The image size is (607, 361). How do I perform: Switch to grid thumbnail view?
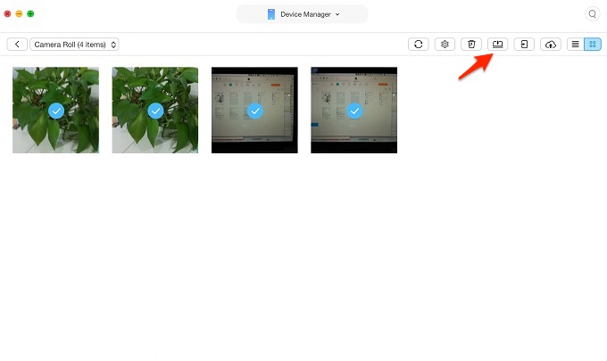click(593, 44)
